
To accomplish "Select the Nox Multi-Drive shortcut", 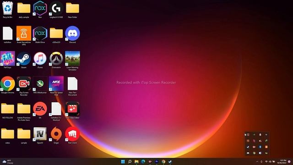I will [40, 35].
